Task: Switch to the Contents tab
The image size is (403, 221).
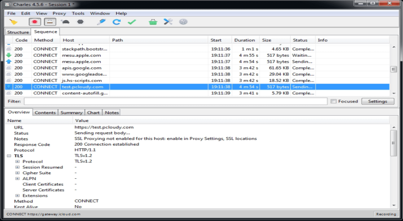Action: pyautogui.click(x=45, y=113)
